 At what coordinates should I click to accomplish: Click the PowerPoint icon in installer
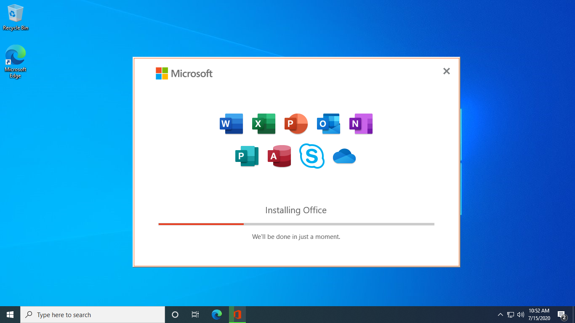pyautogui.click(x=296, y=124)
